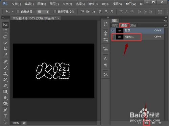Click the status bar icon beside the zoom field
The height and width of the screenshot is (126, 169).
[x=24, y=123]
